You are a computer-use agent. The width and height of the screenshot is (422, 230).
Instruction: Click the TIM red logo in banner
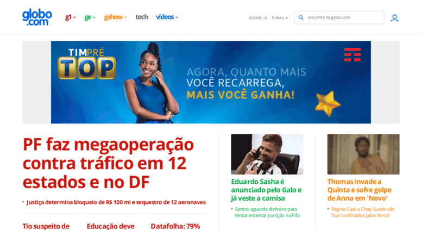pos(352,55)
